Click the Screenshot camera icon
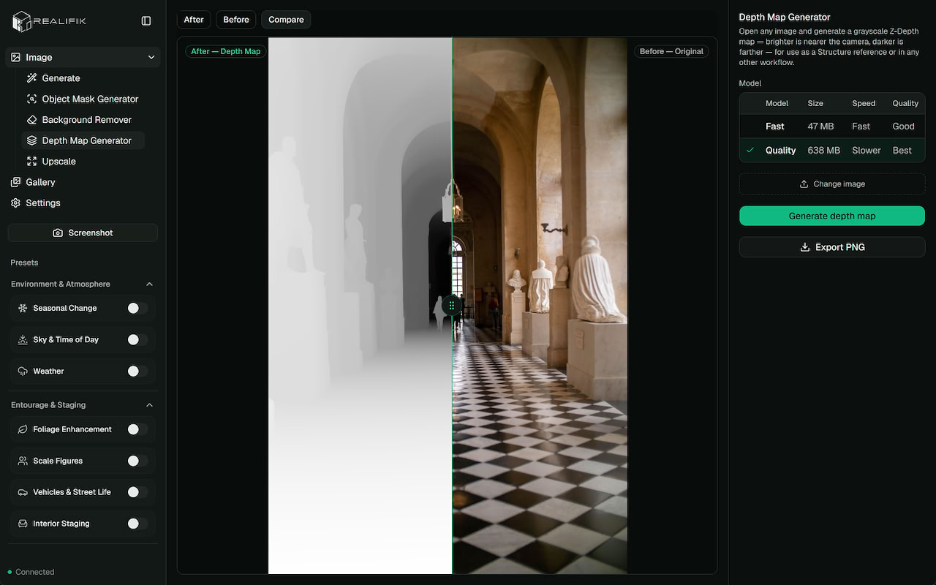The image size is (936, 585). [58, 233]
